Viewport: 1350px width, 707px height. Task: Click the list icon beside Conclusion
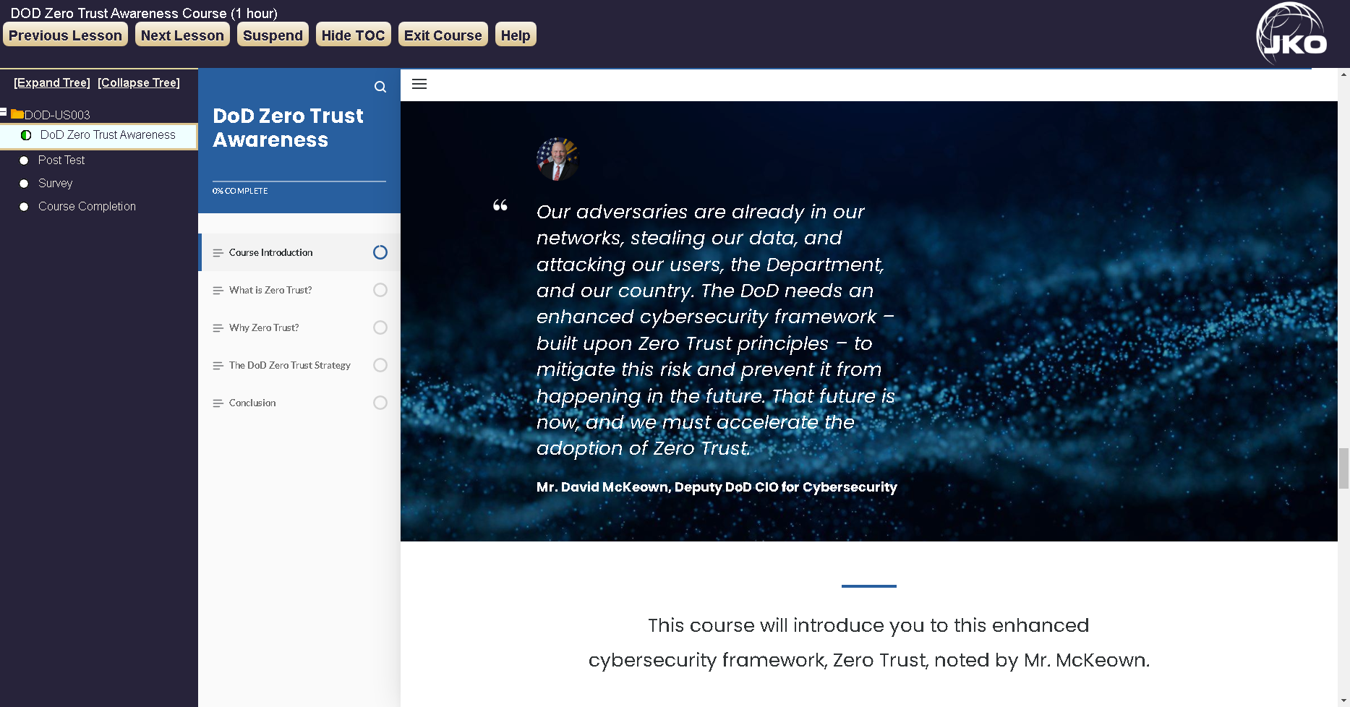pos(218,403)
